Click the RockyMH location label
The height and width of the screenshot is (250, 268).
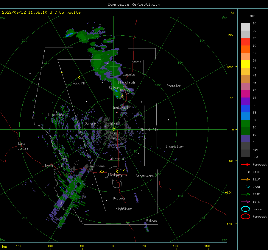tap(79, 83)
